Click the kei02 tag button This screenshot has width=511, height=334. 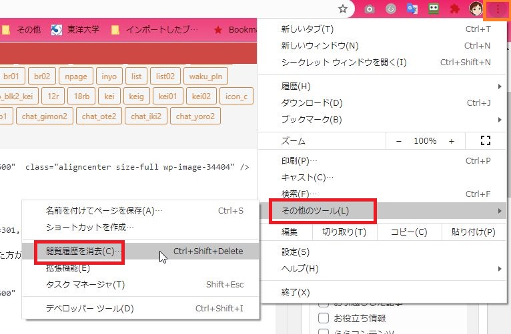pyautogui.click(x=201, y=96)
